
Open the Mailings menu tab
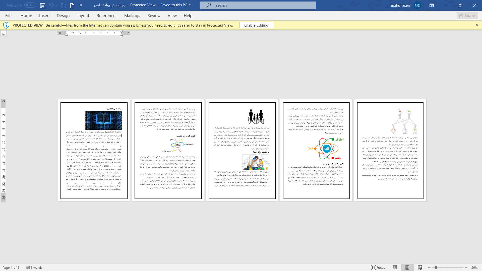click(132, 16)
